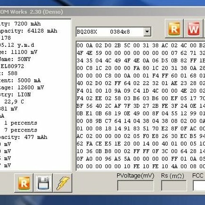Image resolution: width=205 pixels, height=205 pixels.
Task: Click the red W write EEPROM icon
Action: (x=193, y=29)
